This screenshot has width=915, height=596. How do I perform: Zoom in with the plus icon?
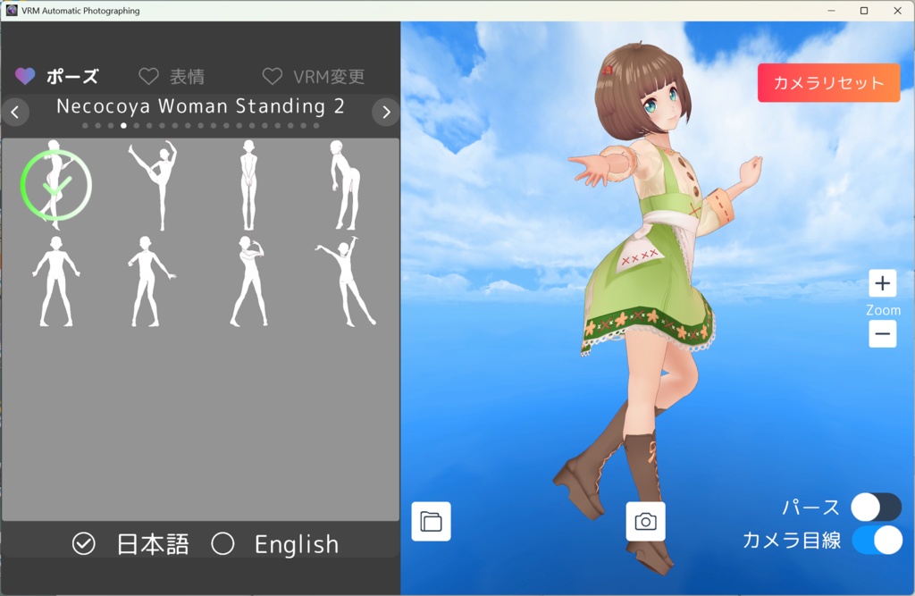tap(882, 283)
